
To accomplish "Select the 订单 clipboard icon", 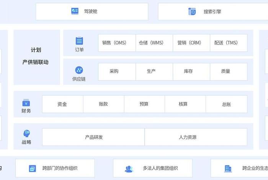I will pos(79,41).
